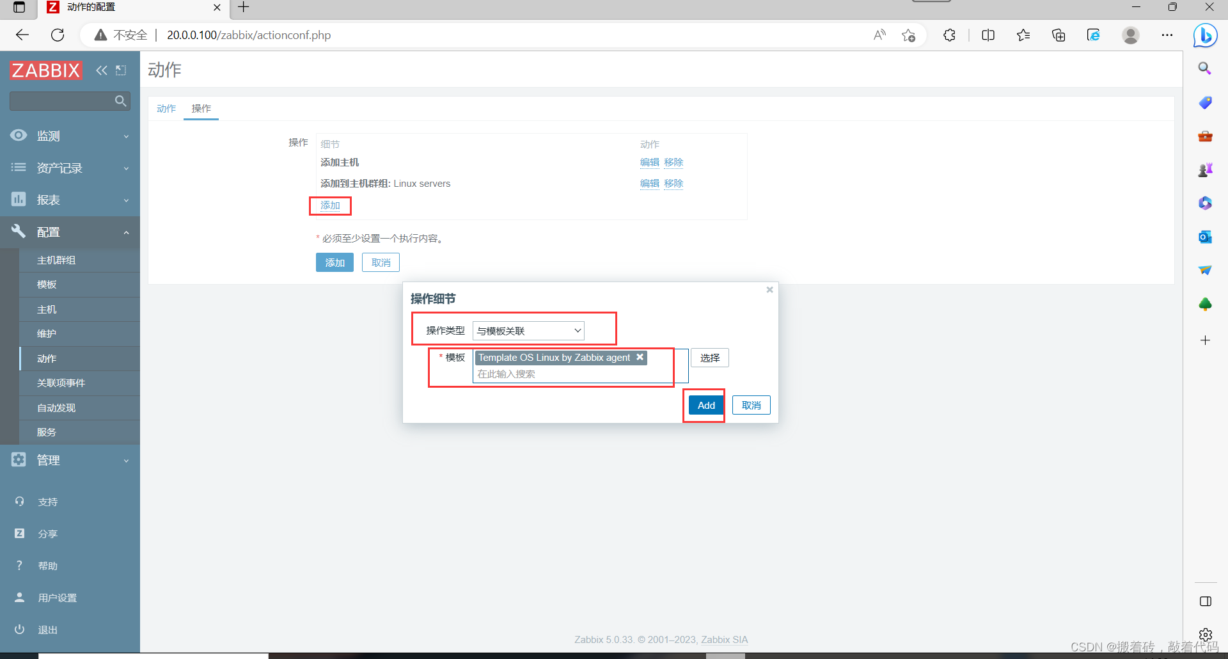Screen dimensions: 1228x659
Task: Add page to favorites star icon
Action: point(908,35)
